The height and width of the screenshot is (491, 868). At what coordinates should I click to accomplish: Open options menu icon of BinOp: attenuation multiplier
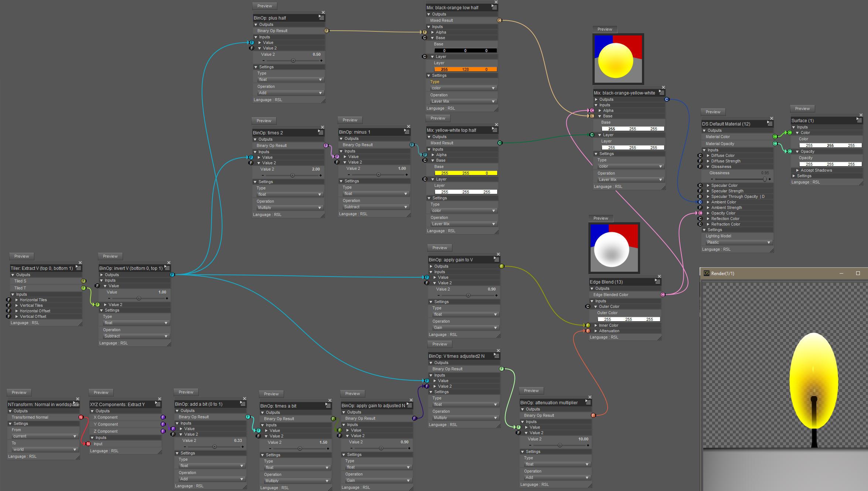(588, 402)
